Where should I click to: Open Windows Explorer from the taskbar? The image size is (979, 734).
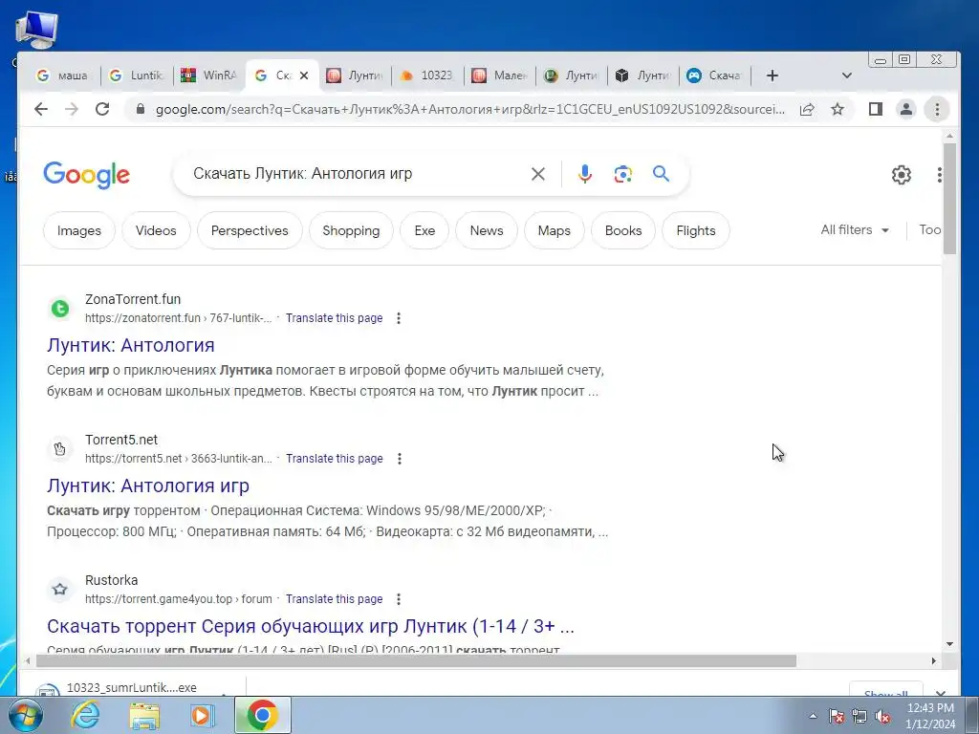point(144,715)
